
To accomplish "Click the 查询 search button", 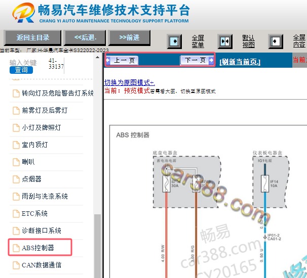I will point(21,70).
